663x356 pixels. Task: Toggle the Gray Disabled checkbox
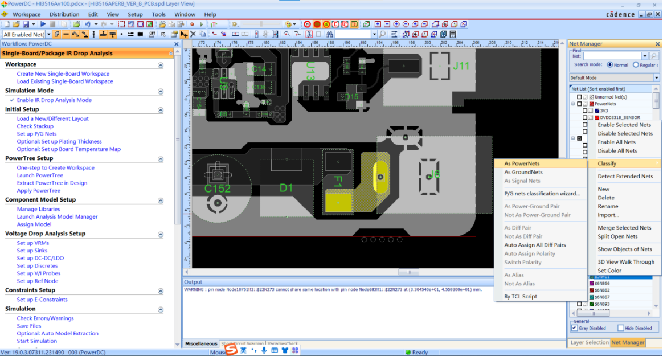pyautogui.click(x=574, y=328)
